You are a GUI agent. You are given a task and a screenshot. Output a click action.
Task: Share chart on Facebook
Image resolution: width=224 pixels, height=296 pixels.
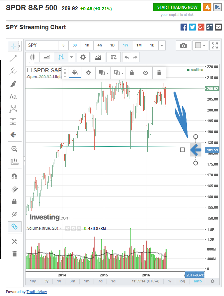(x=184, y=27)
